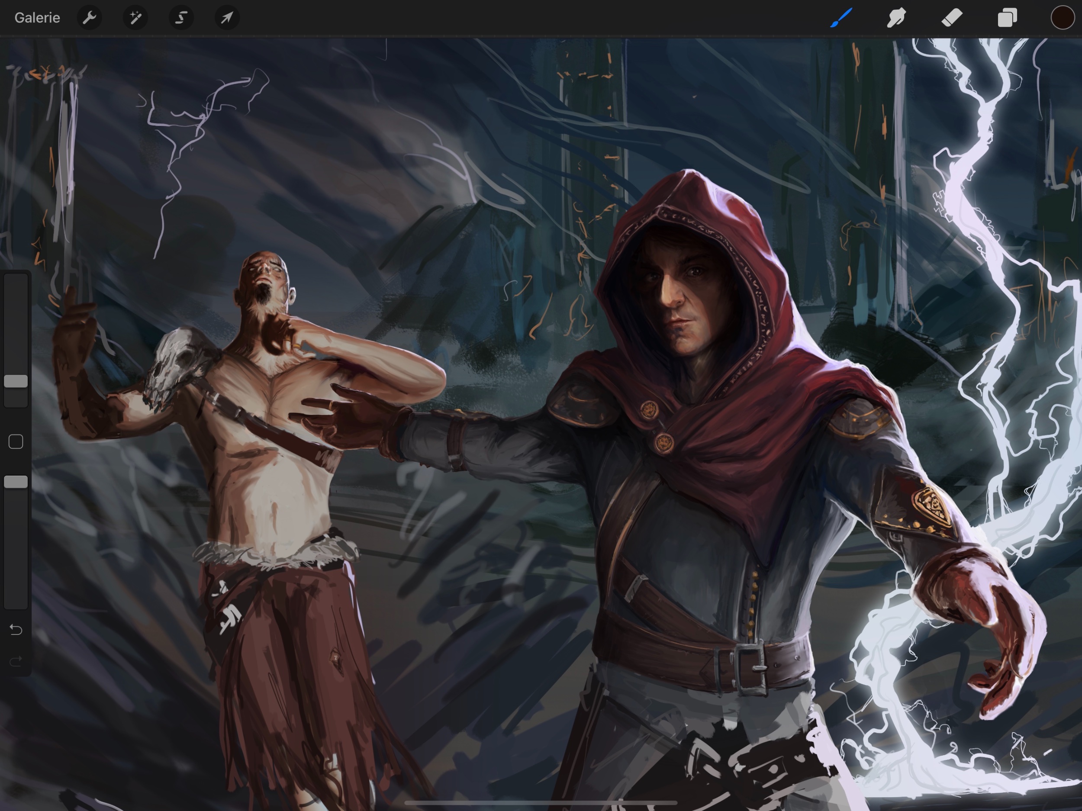Select the Smudge finger tool

pyautogui.click(x=897, y=18)
